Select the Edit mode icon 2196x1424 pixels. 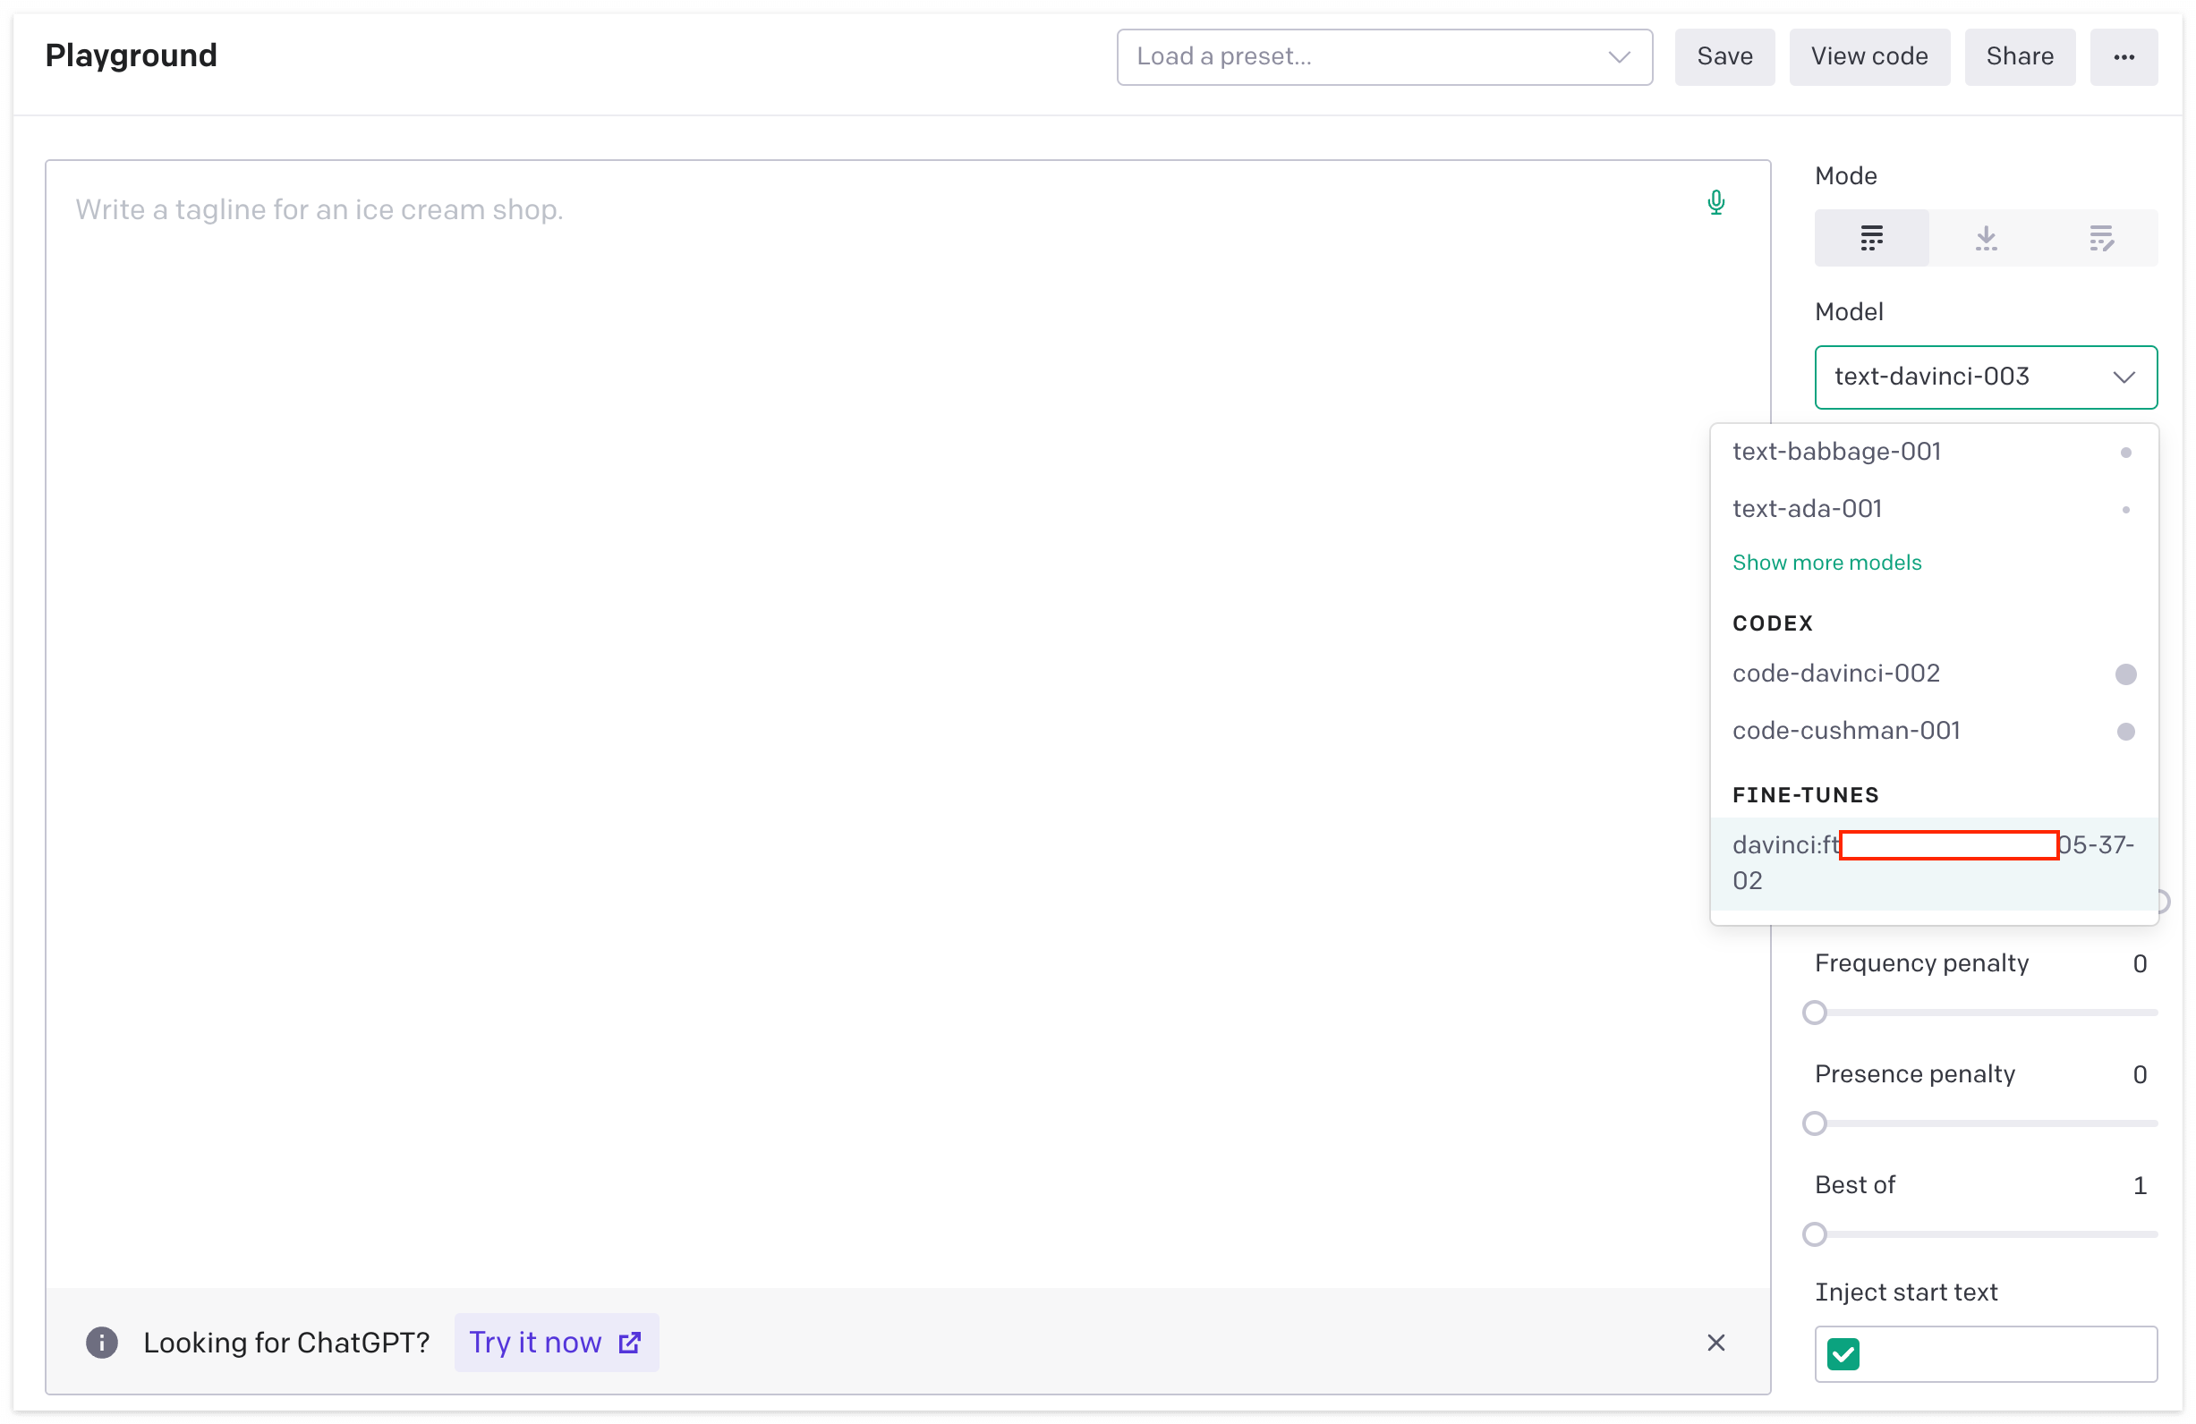(x=2101, y=238)
